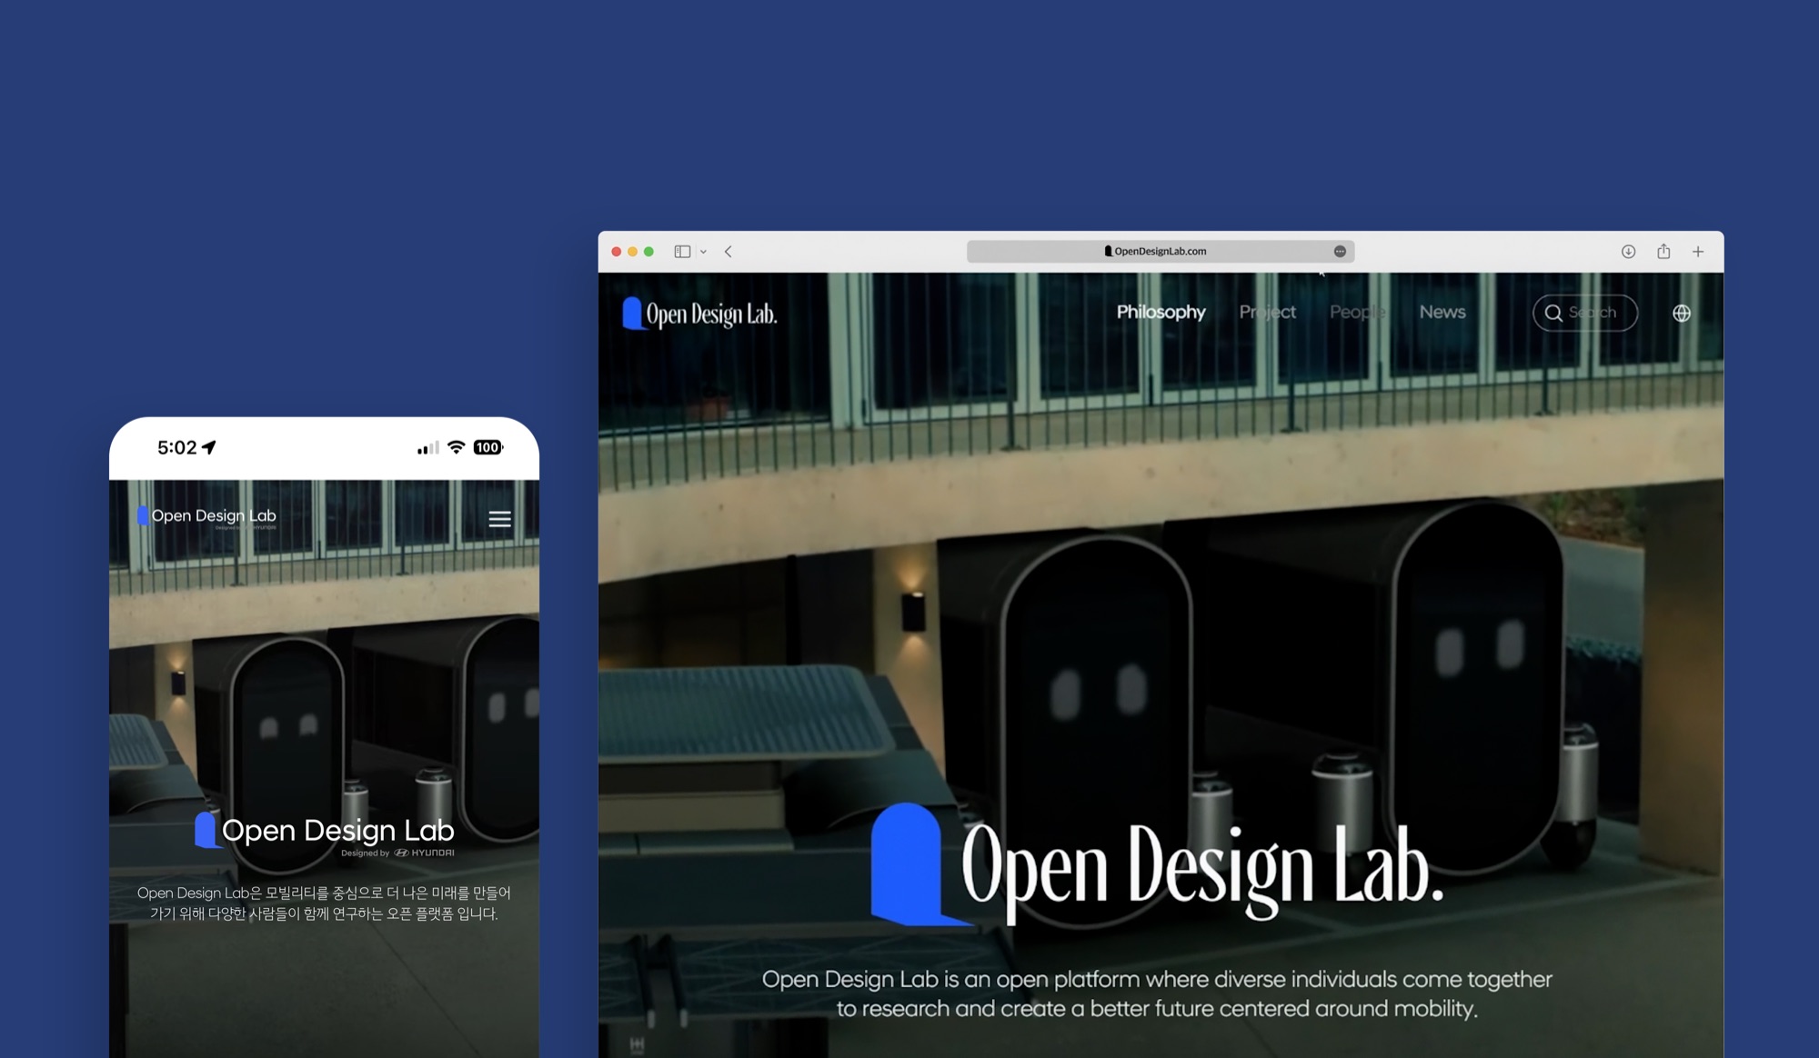This screenshot has width=1819, height=1058.
Task: Open the News menu item
Action: (x=1442, y=312)
